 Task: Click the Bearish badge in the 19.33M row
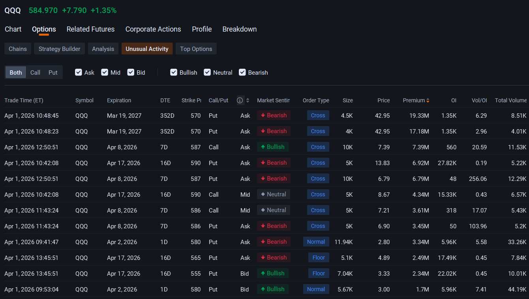click(274, 115)
